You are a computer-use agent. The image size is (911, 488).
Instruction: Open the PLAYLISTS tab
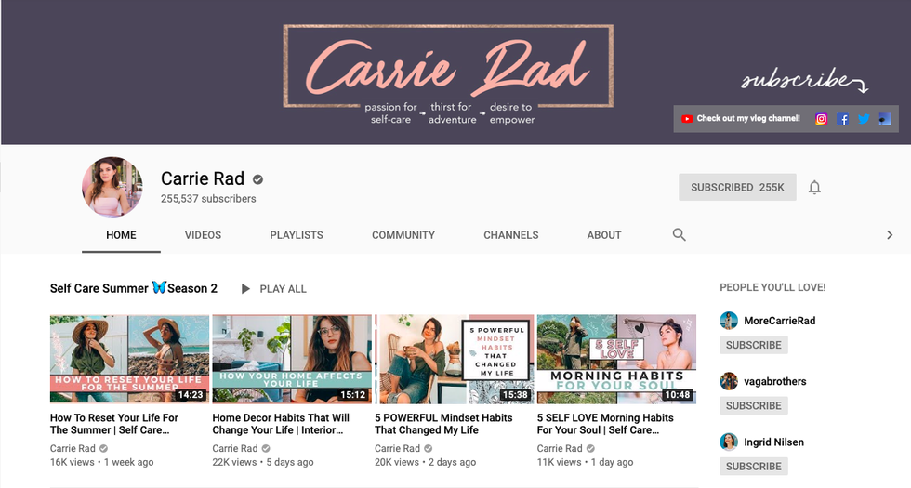pyautogui.click(x=297, y=235)
